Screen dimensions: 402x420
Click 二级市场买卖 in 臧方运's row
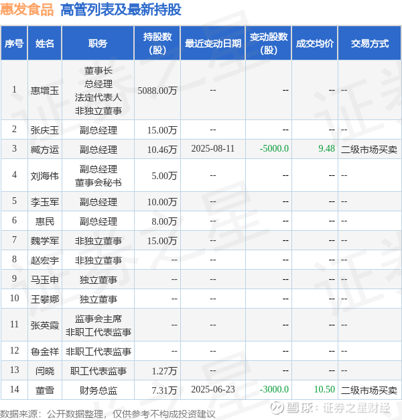coord(369,150)
